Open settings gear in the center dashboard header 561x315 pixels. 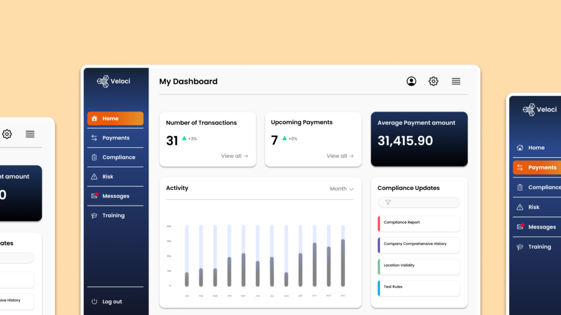[433, 81]
